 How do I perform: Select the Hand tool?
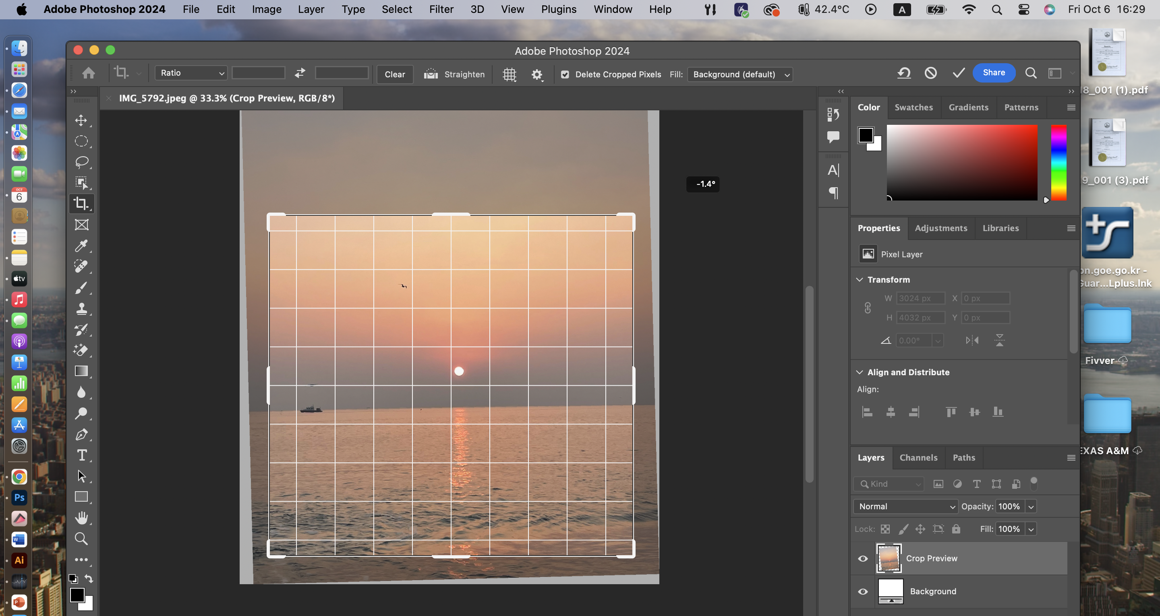(81, 518)
